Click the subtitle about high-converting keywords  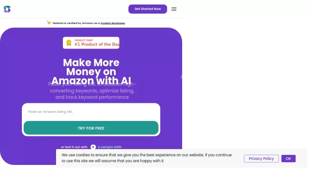coord(92,91)
